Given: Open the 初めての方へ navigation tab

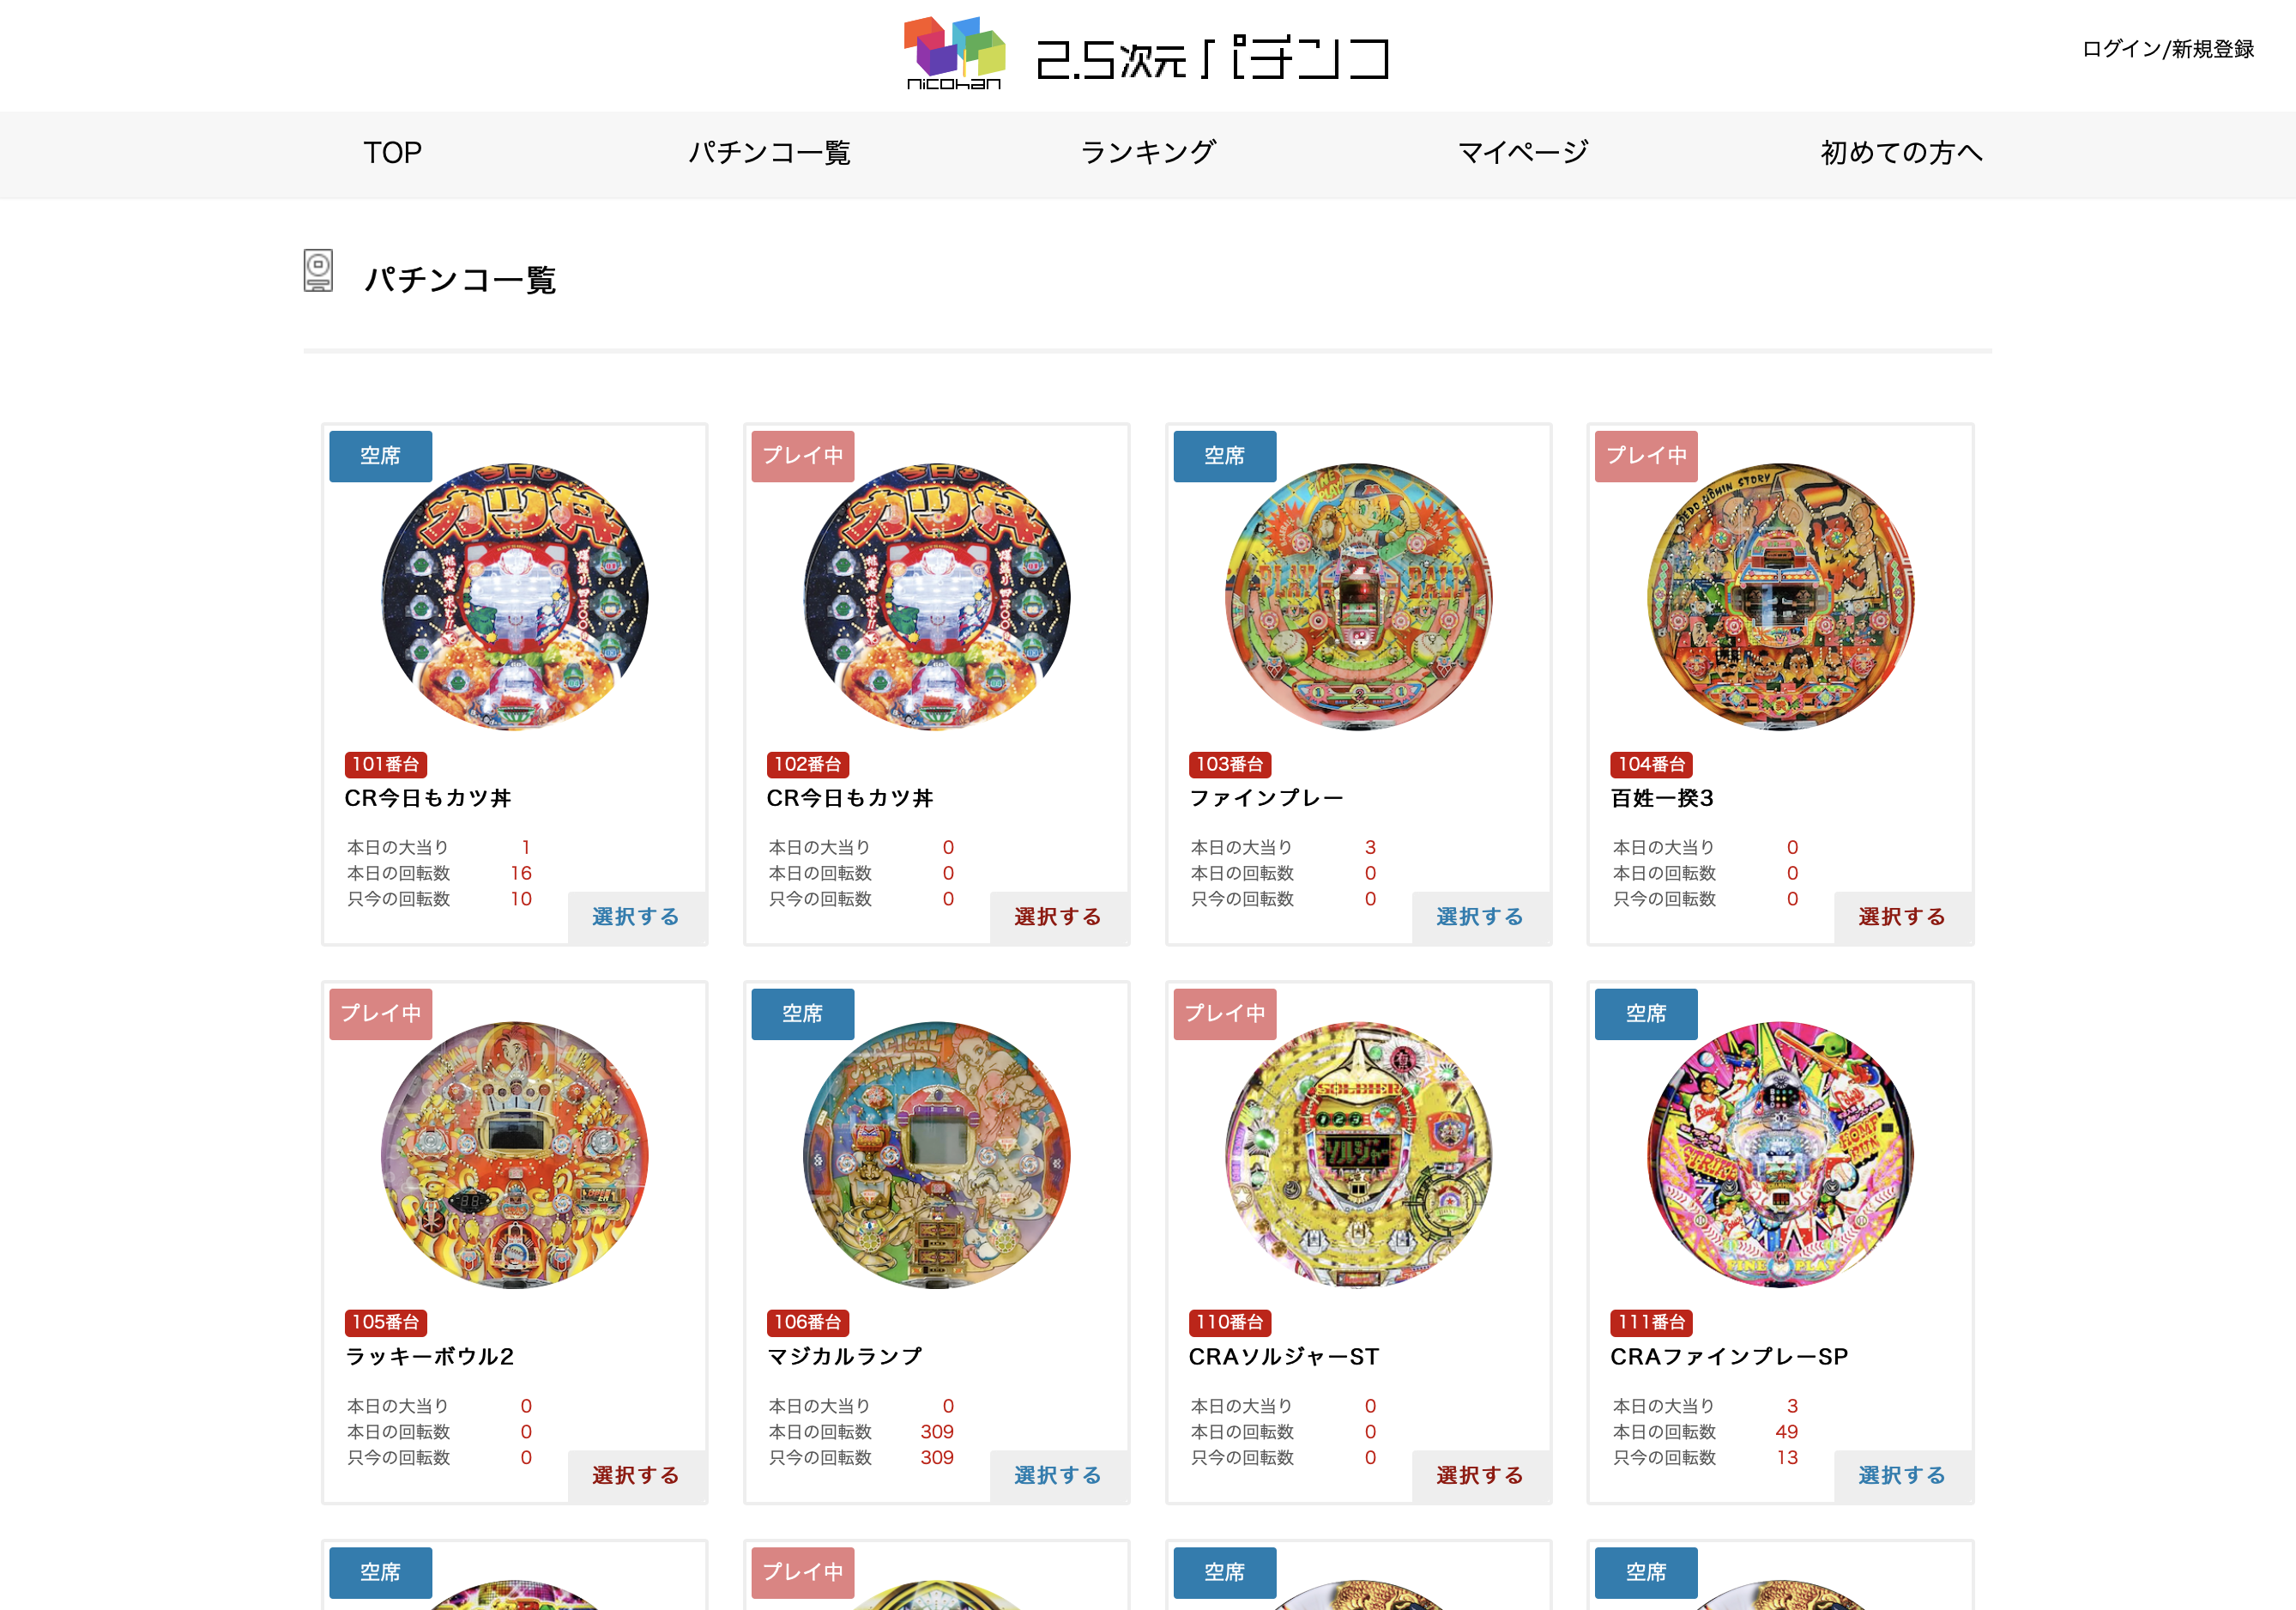Looking at the screenshot, I should pos(1901,153).
